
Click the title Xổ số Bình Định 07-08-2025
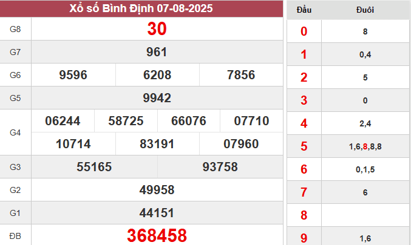pos(141,8)
